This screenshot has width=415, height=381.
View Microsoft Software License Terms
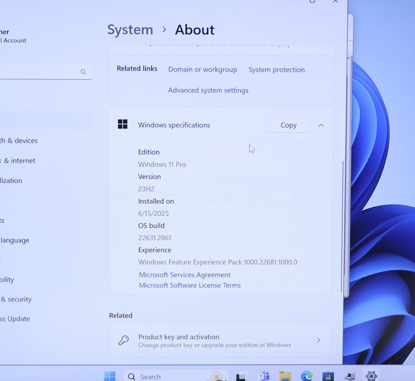[190, 285]
